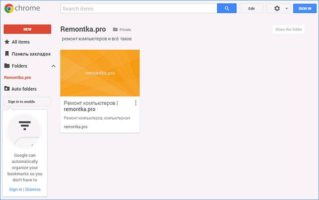
Task: Click the star icon beside All items
Action: (x=7, y=42)
